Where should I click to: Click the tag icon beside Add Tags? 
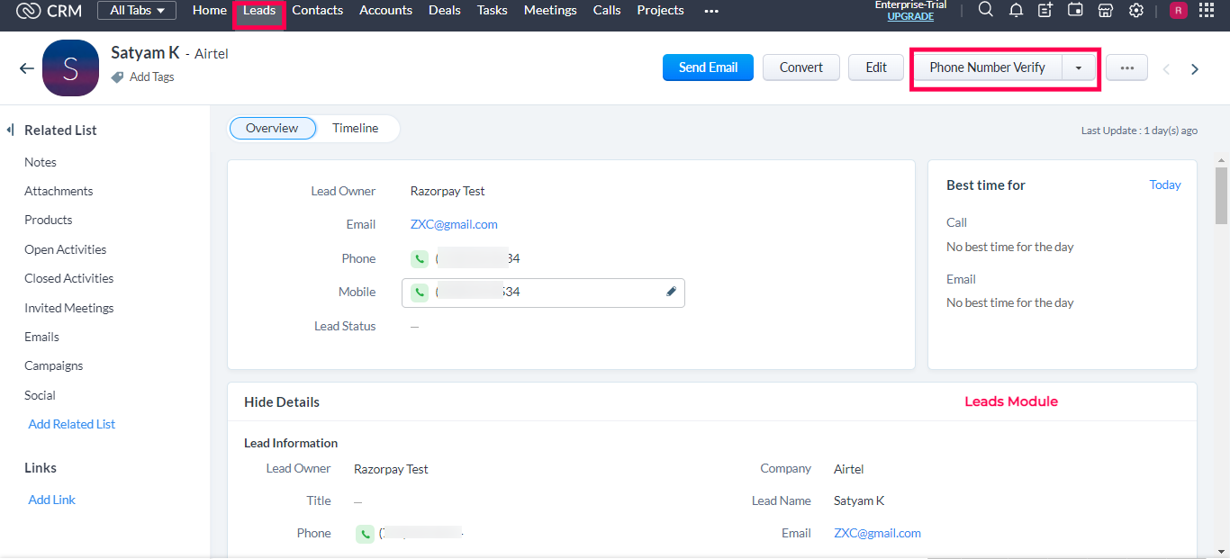pos(117,77)
